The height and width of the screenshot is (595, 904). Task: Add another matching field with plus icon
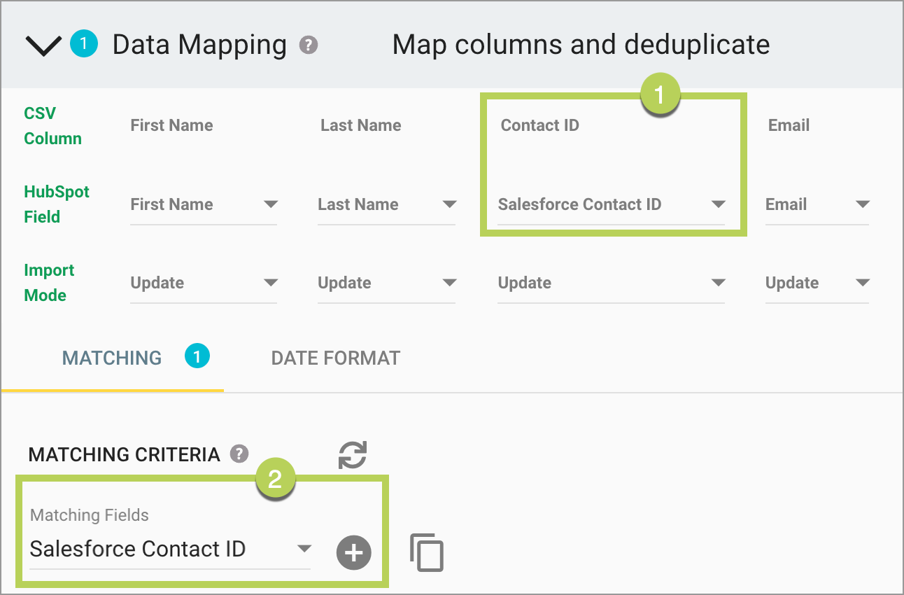[354, 553]
